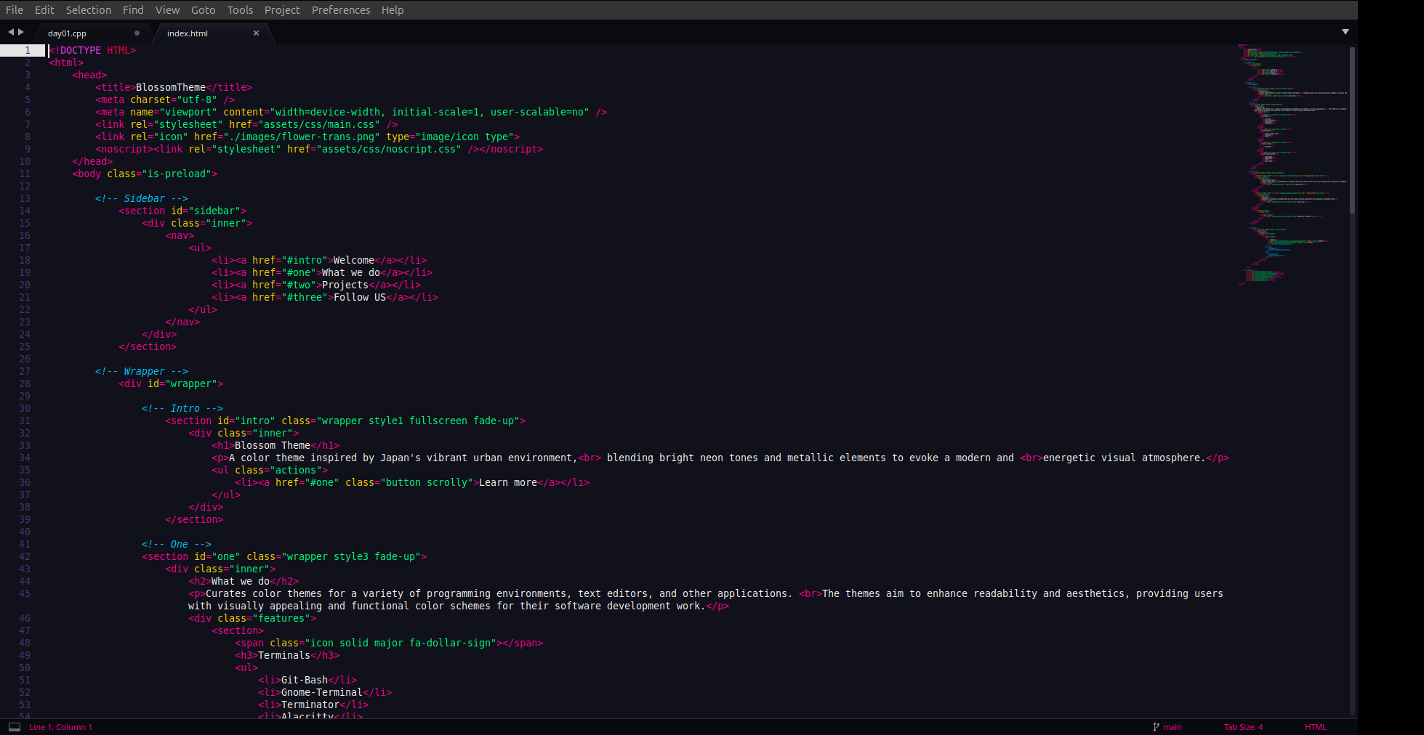The width and height of the screenshot is (1424, 735).
Task: Click the Wrapper comment text
Action: 142,371
